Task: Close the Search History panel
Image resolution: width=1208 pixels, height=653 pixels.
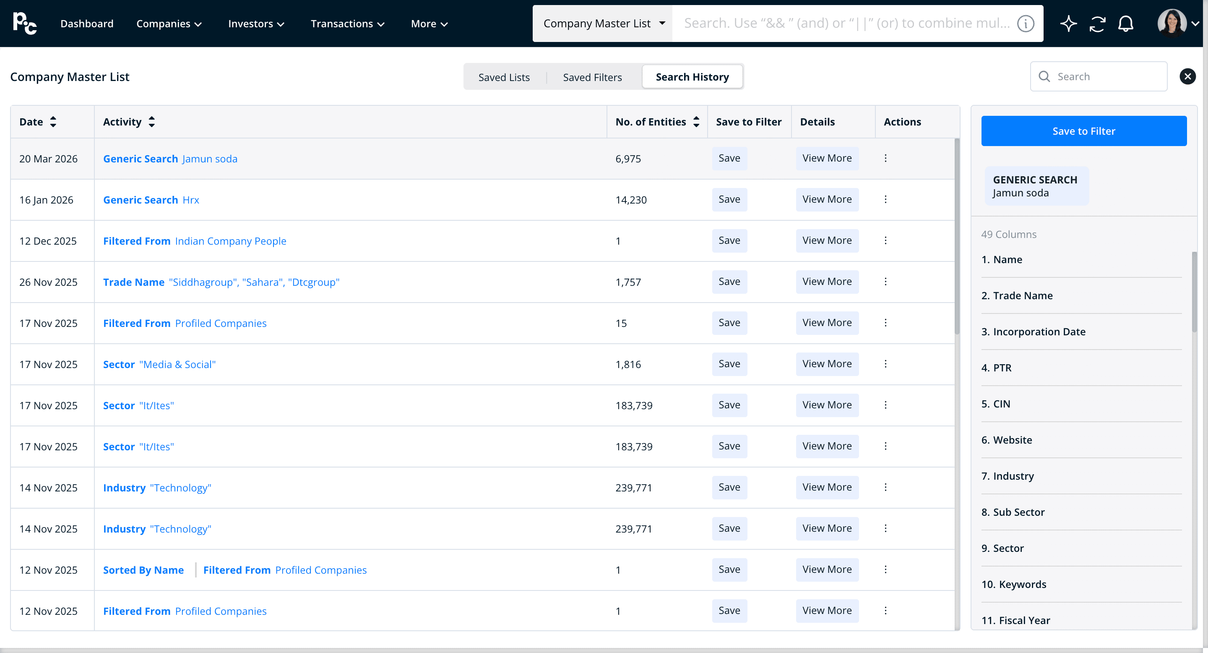Action: tap(1187, 76)
